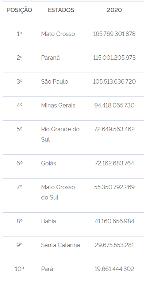Select the Bahia state cell

pyautogui.click(x=48, y=221)
